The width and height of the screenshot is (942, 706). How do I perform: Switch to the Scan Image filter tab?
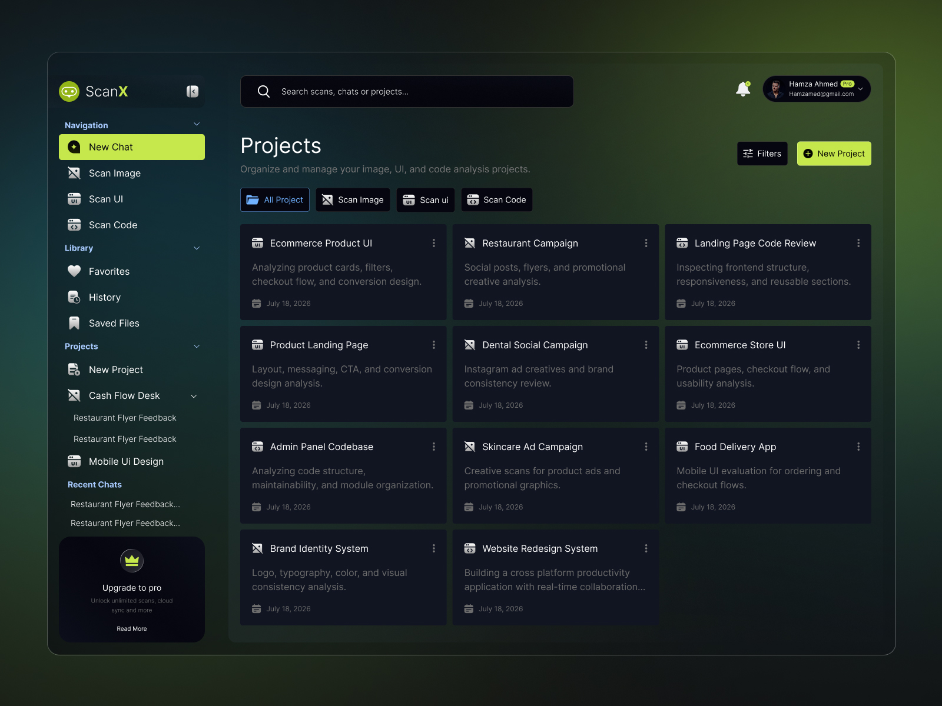pyautogui.click(x=353, y=199)
